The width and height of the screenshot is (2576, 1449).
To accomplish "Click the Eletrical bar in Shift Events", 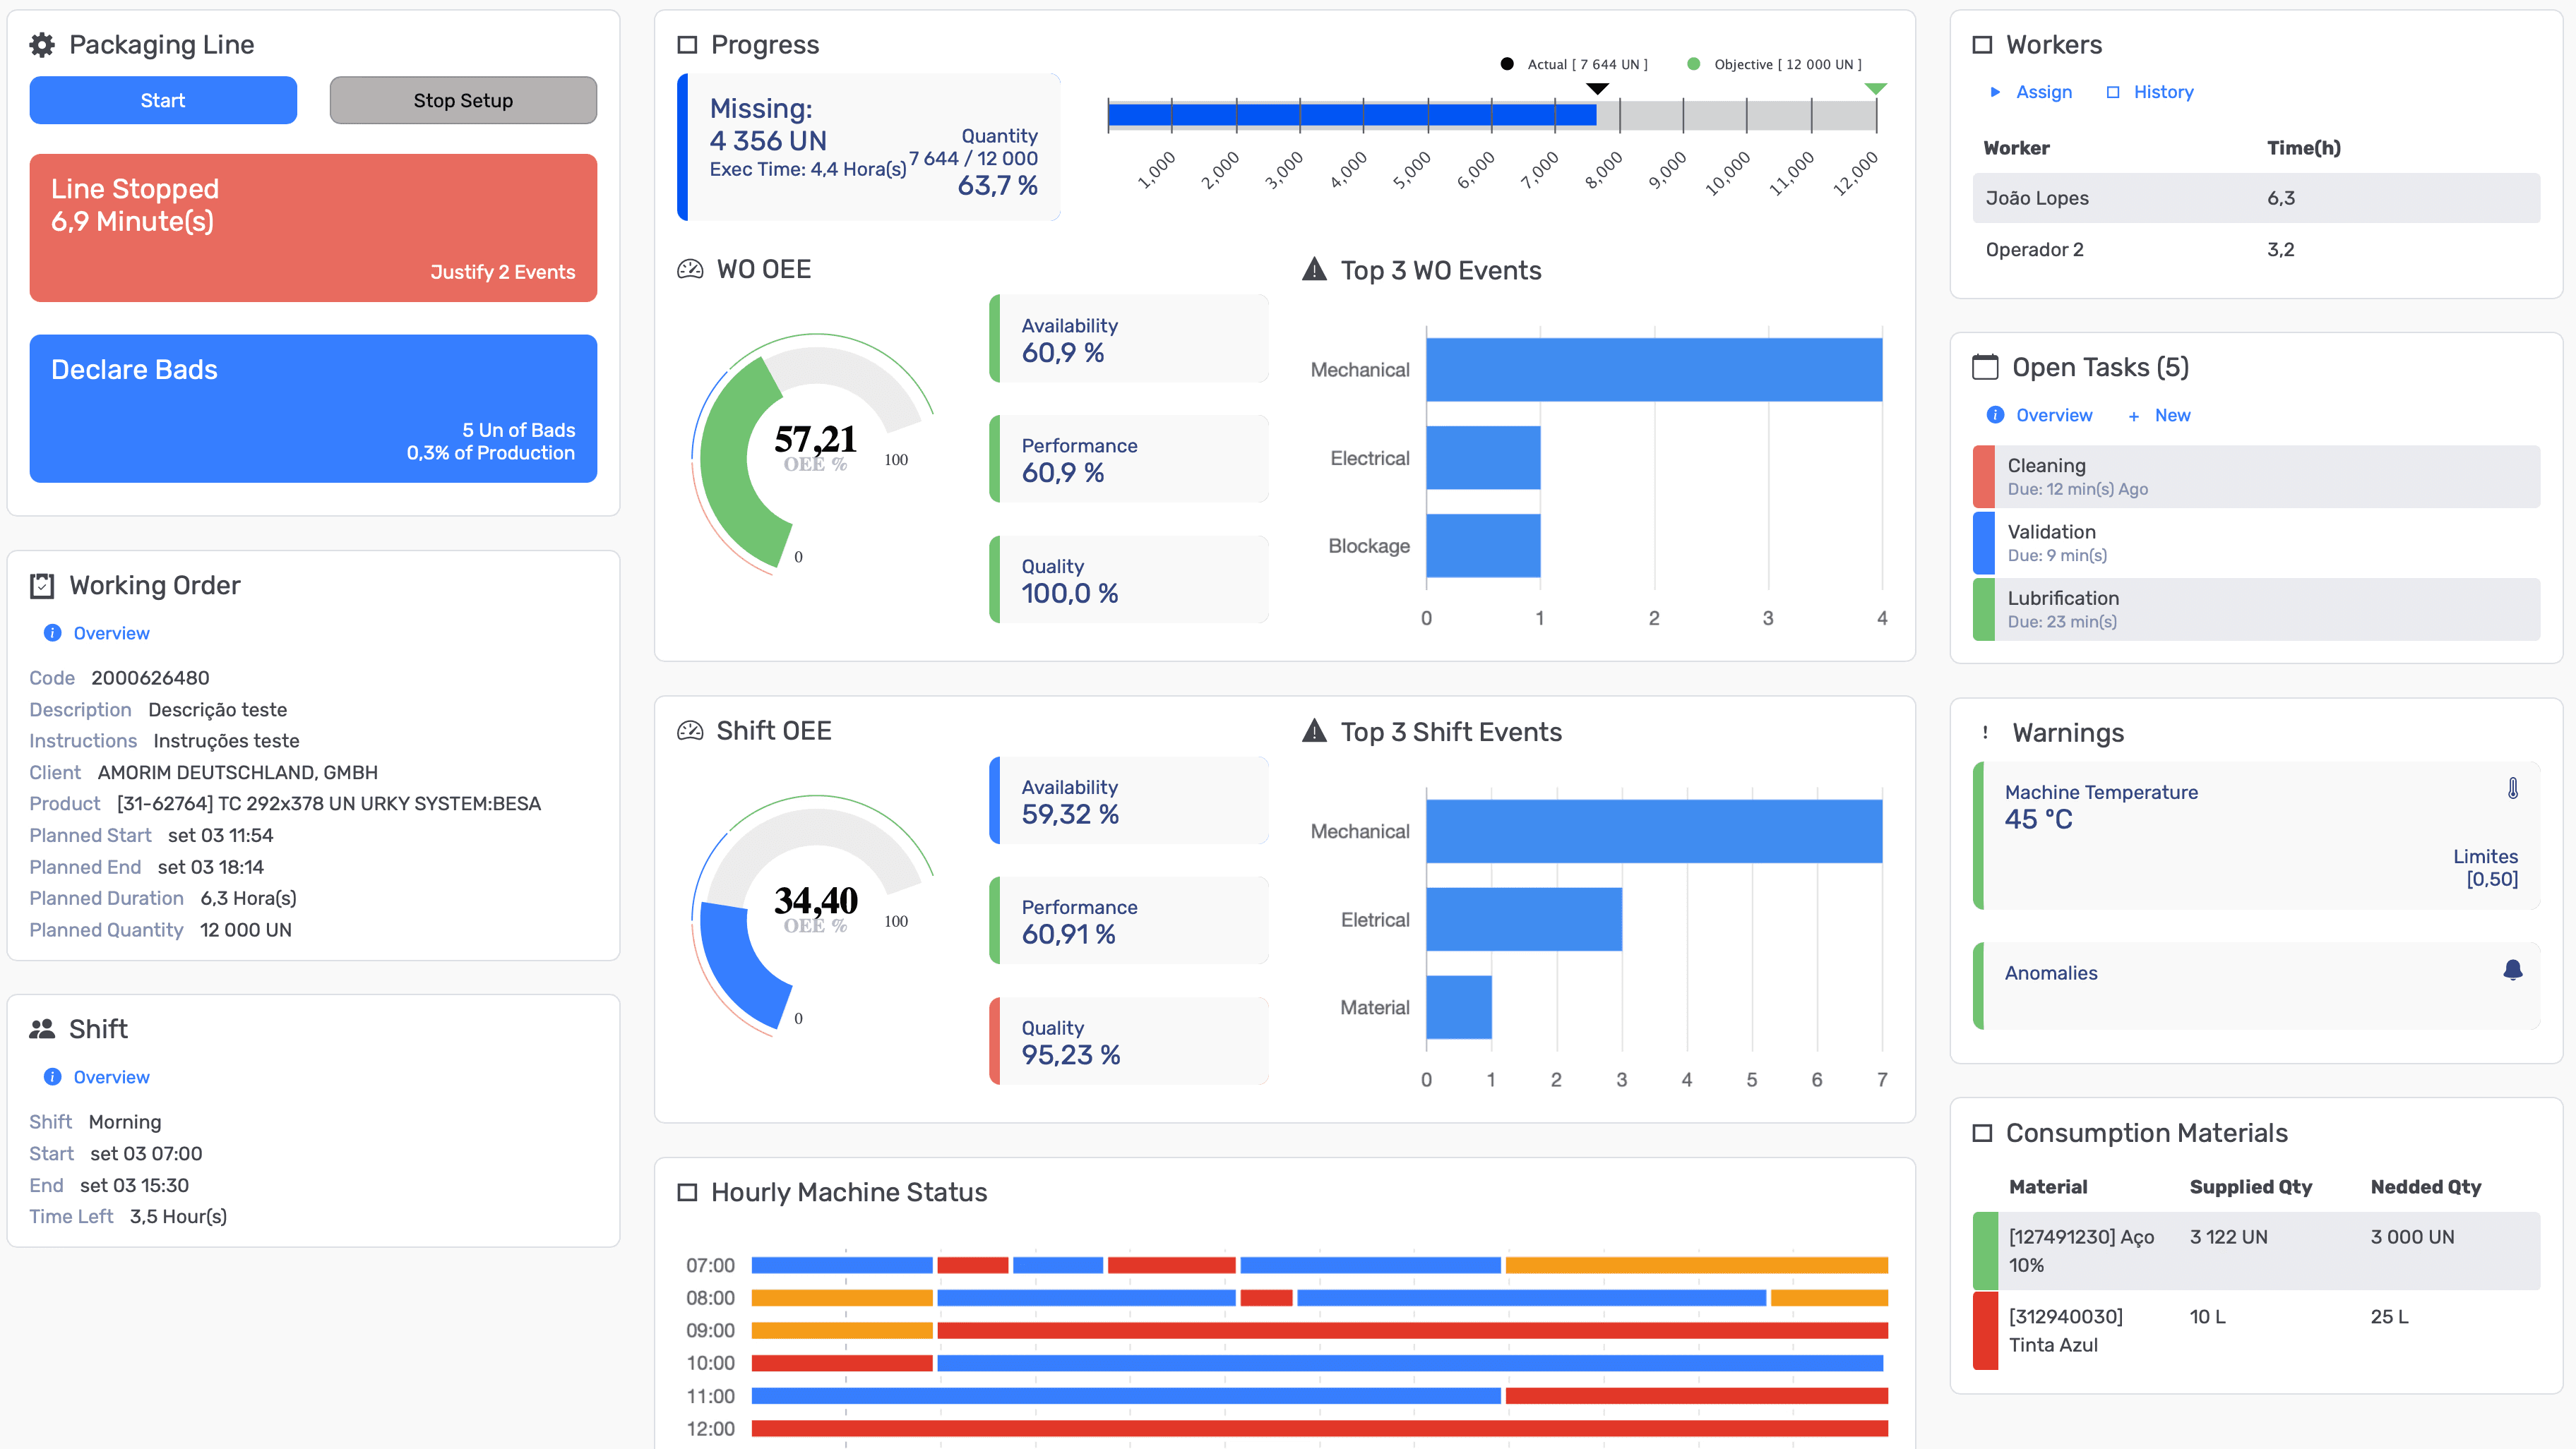I will coord(1524,920).
